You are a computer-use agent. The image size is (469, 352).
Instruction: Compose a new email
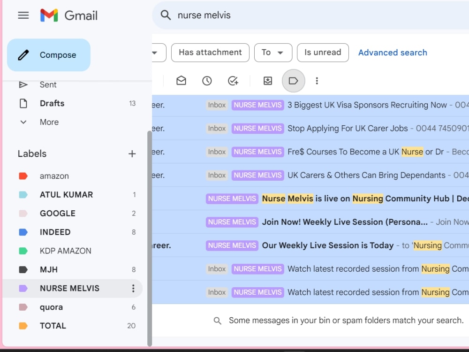49,55
